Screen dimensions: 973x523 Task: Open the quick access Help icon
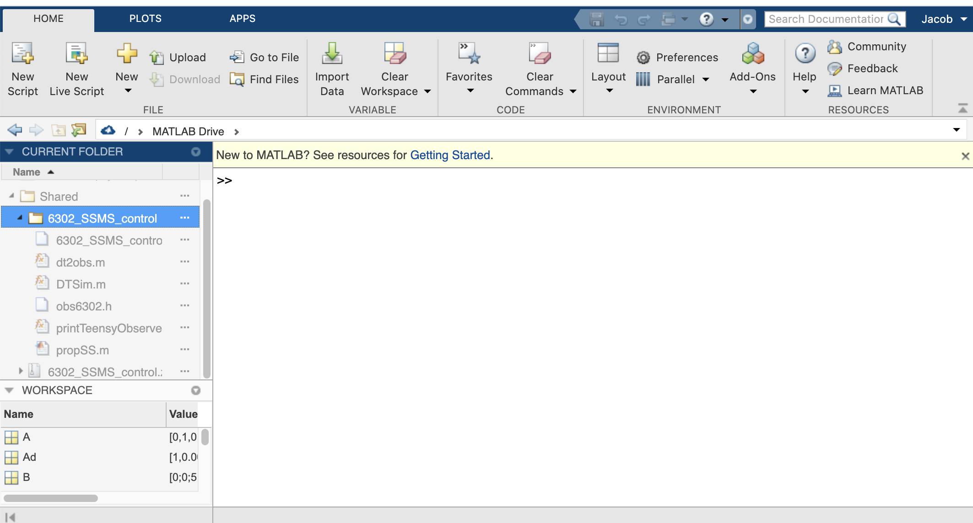707,19
